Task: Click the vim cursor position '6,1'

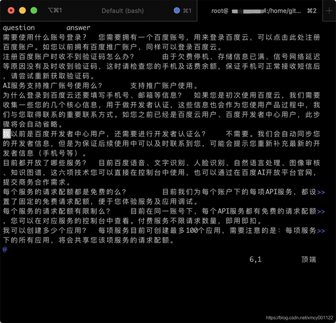Action: pos(255,259)
